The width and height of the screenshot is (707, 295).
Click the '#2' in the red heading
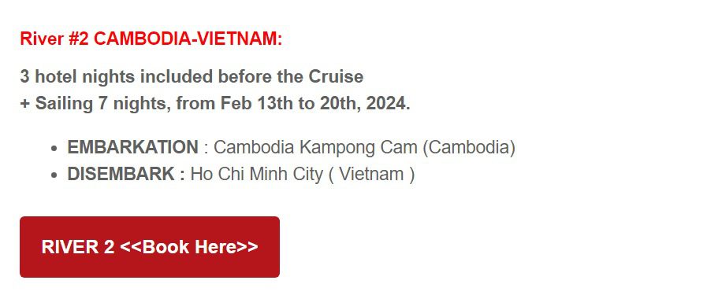click(79, 39)
